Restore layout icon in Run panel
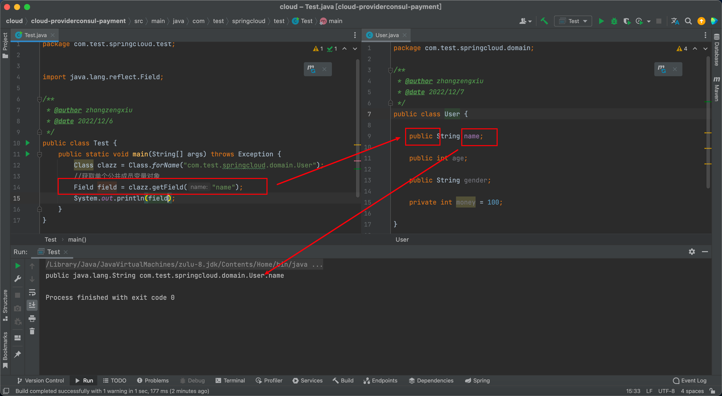The image size is (722, 396). (x=17, y=338)
